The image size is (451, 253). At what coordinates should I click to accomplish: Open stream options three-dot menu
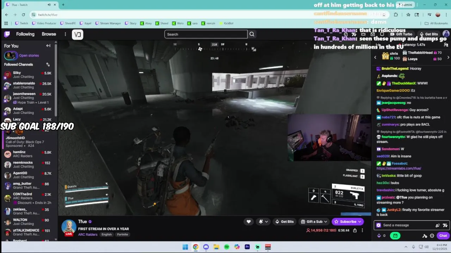(362, 231)
